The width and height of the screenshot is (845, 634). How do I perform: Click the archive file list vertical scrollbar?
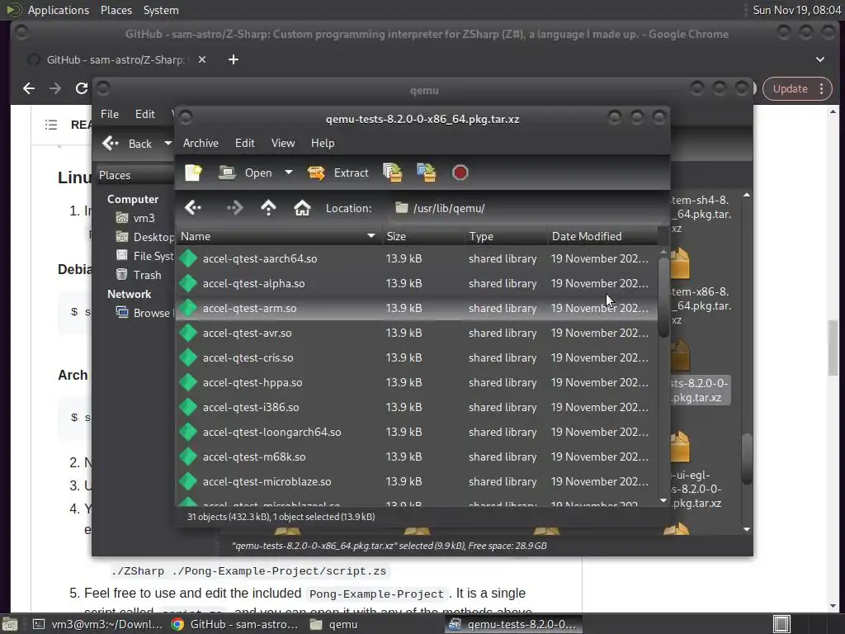663,297
